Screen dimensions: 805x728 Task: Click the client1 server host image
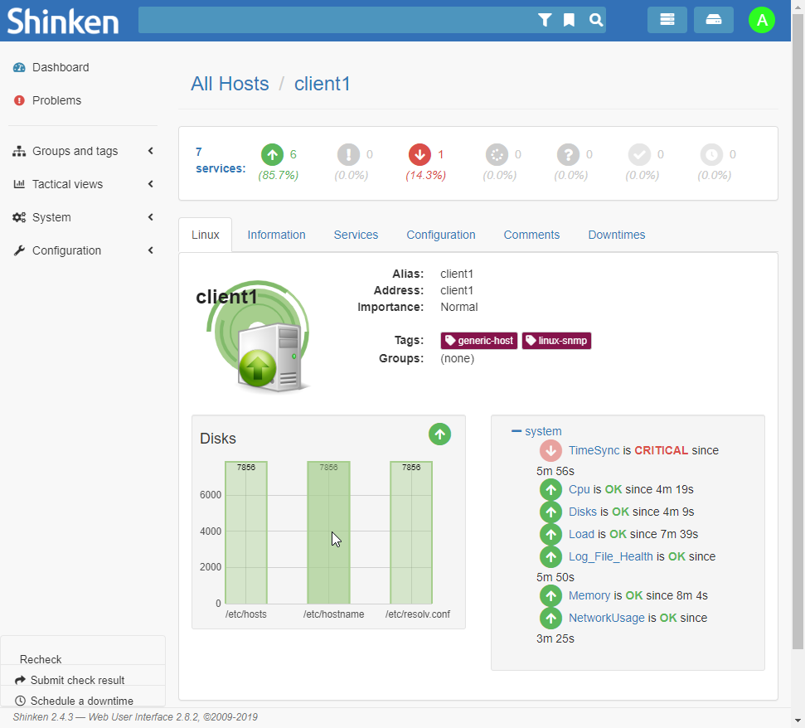259,339
